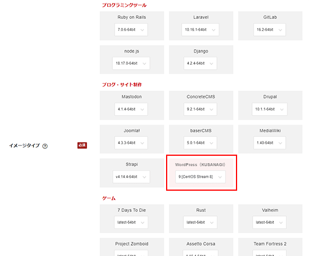Click the red 必須 badge
The height and width of the screenshot is (256, 315).
point(82,145)
